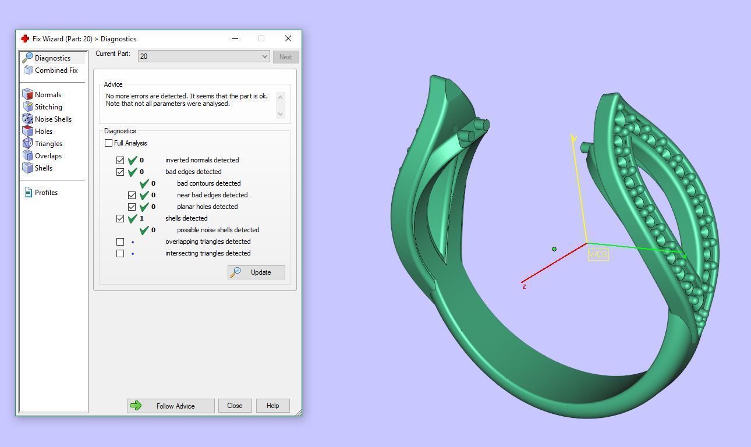Open the Noise Shells icon
This screenshot has width=751, height=447.
[27, 119]
